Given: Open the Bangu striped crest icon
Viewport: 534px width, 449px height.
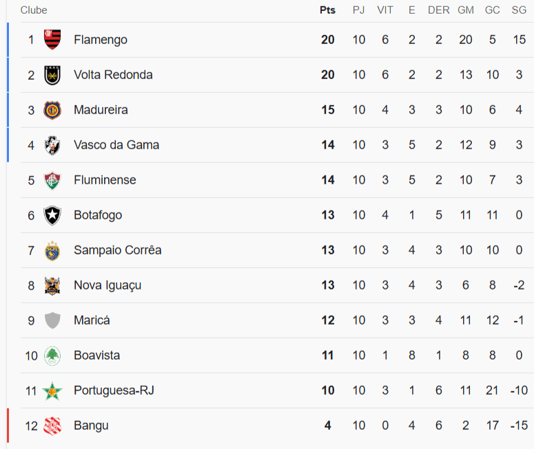Looking at the screenshot, I should pos(52,426).
